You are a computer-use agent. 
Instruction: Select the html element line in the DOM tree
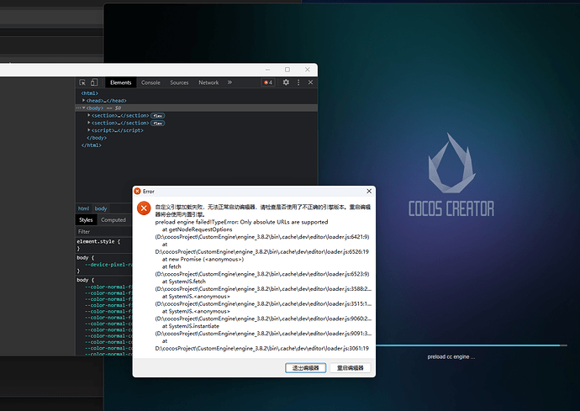coord(89,93)
